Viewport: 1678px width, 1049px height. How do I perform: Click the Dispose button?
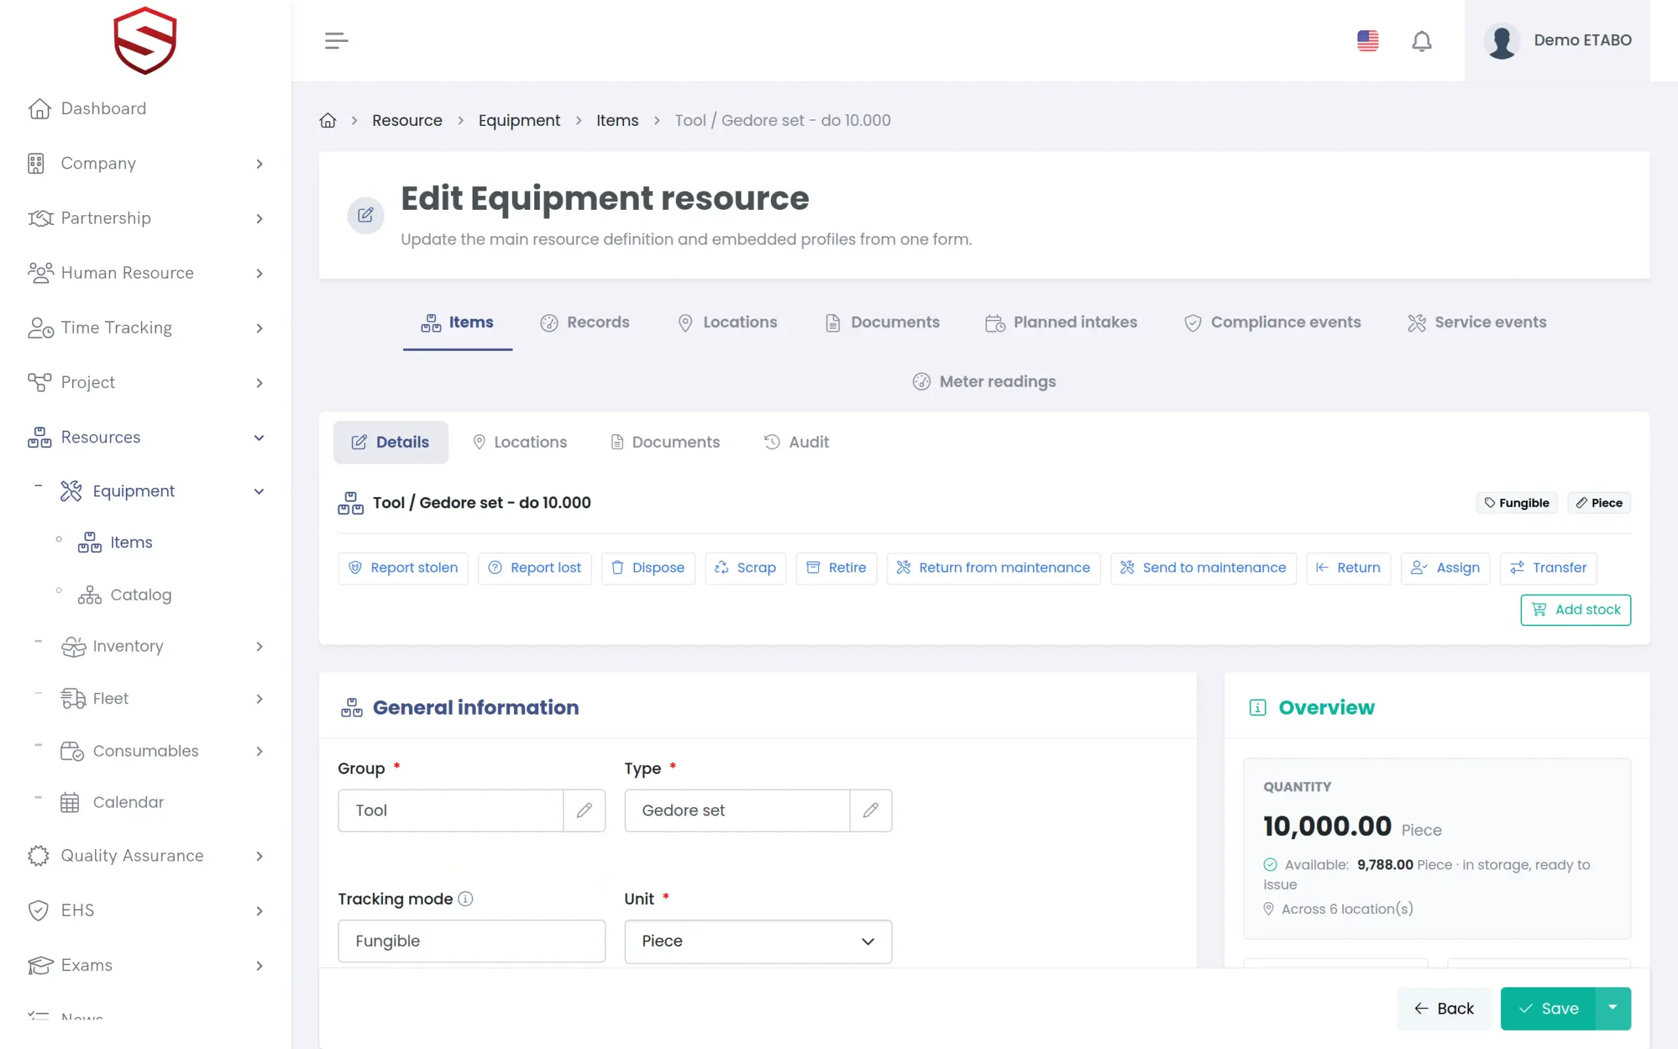click(x=648, y=568)
